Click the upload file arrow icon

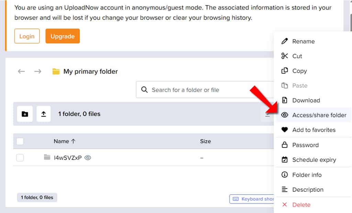[44, 114]
